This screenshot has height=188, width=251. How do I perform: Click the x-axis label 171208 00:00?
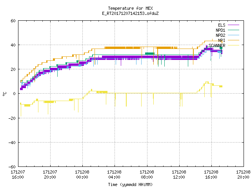82,175
